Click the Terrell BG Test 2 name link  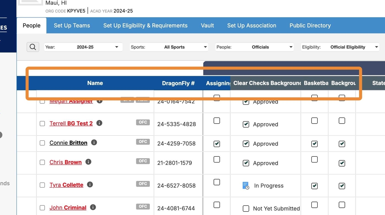coord(71,123)
